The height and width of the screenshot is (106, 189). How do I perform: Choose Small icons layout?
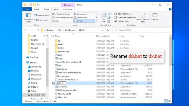[80, 18]
